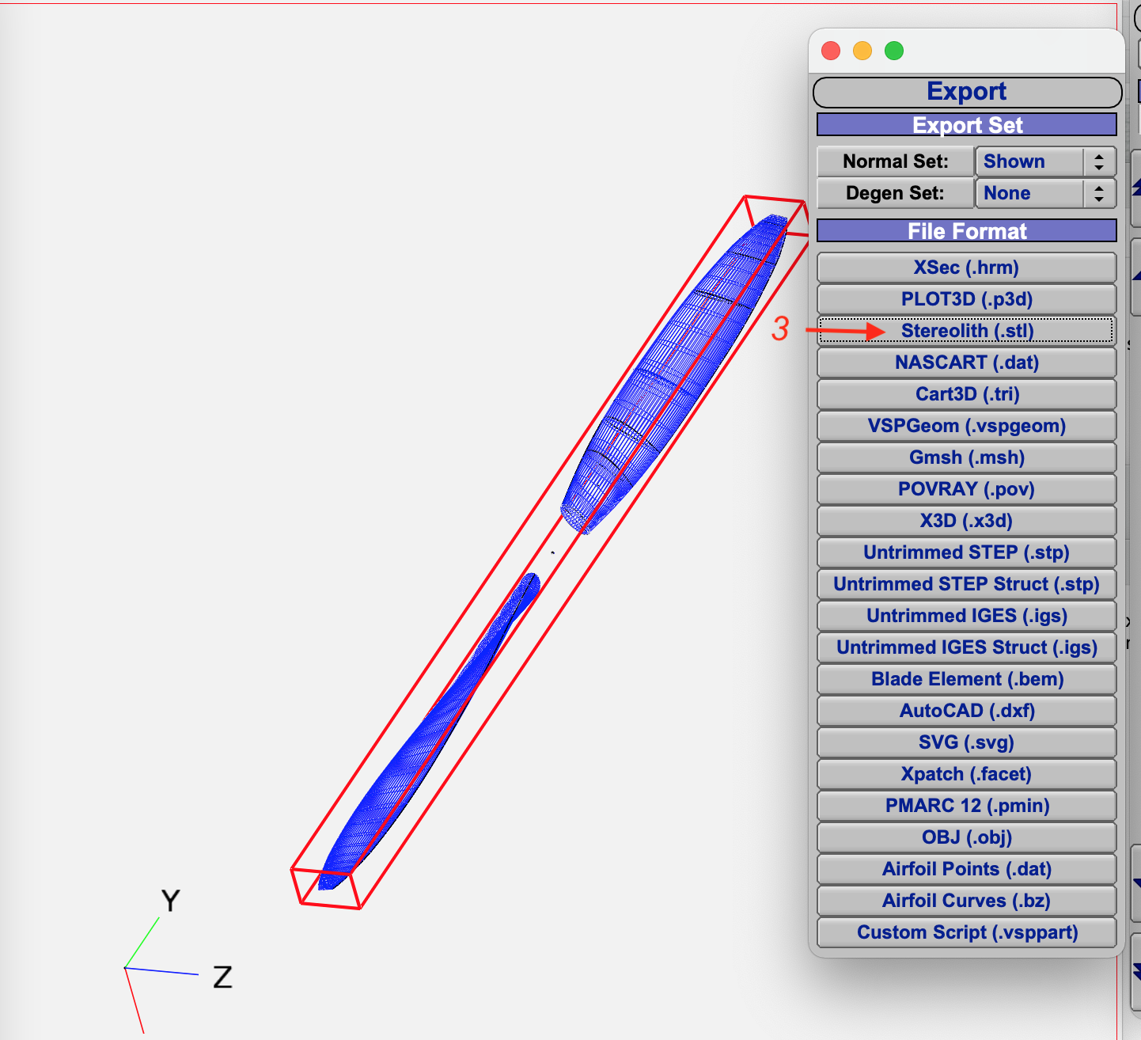
Task: Click the Airfoil Curves (.bz) button
Action: (x=966, y=901)
